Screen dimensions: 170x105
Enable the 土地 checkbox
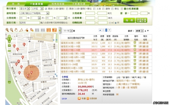coord(94,9)
